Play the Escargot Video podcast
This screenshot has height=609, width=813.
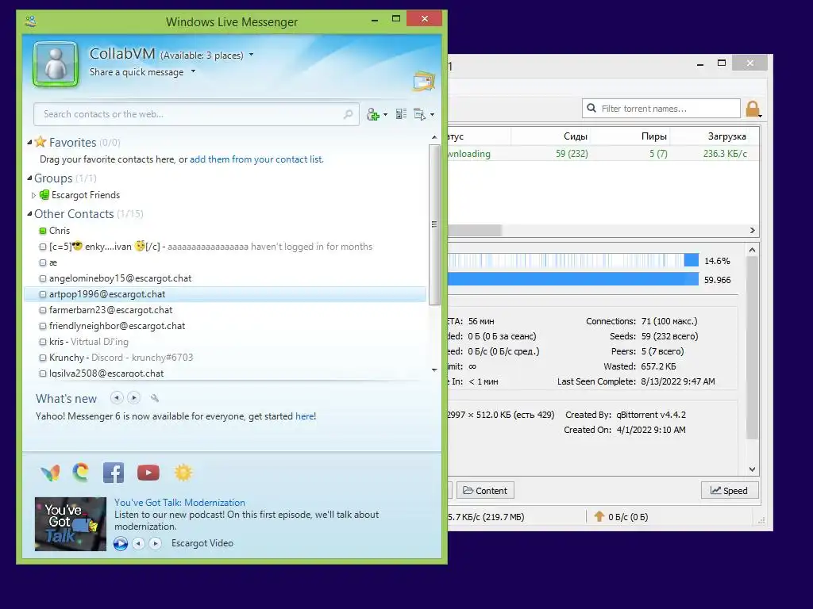(121, 543)
